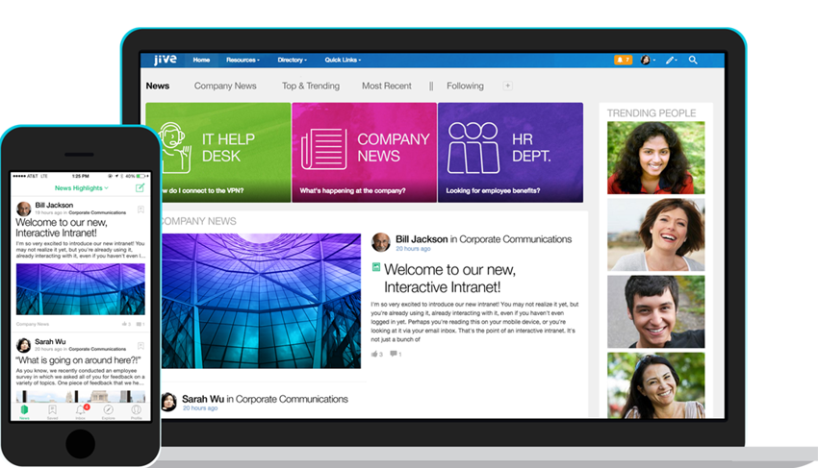Toggle bookmark on Sarah Wu's phone post

coord(141,344)
